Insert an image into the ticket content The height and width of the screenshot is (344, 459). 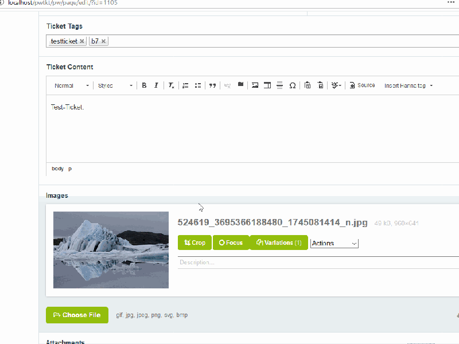(x=255, y=85)
